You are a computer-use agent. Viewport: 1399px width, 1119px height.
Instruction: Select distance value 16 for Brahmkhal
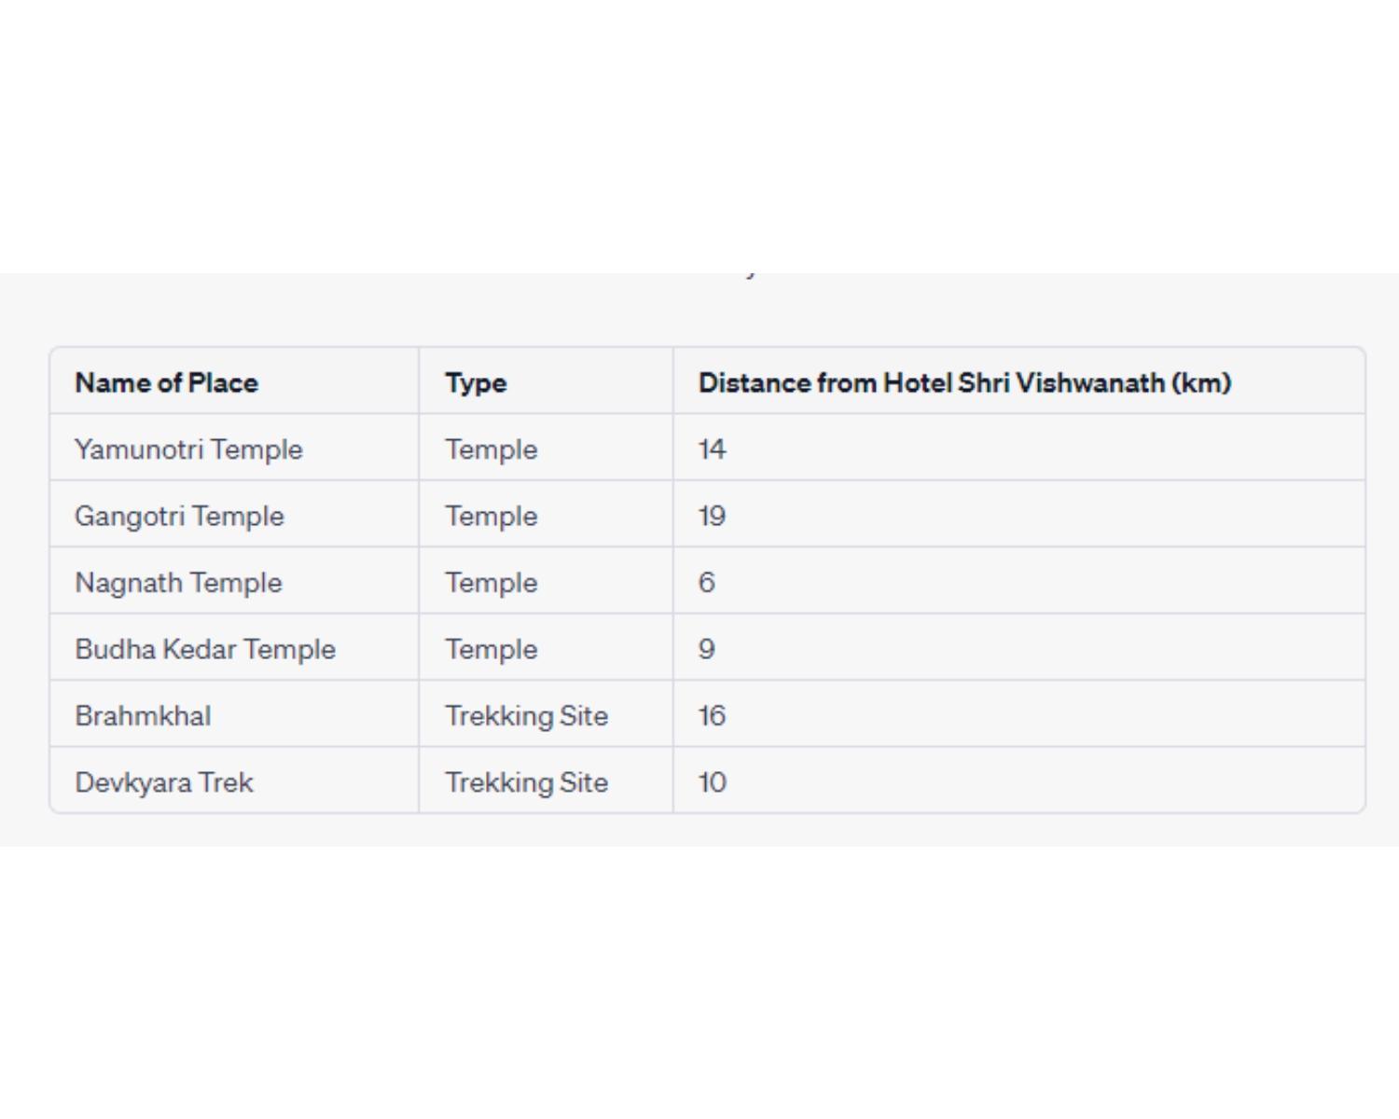[712, 716]
